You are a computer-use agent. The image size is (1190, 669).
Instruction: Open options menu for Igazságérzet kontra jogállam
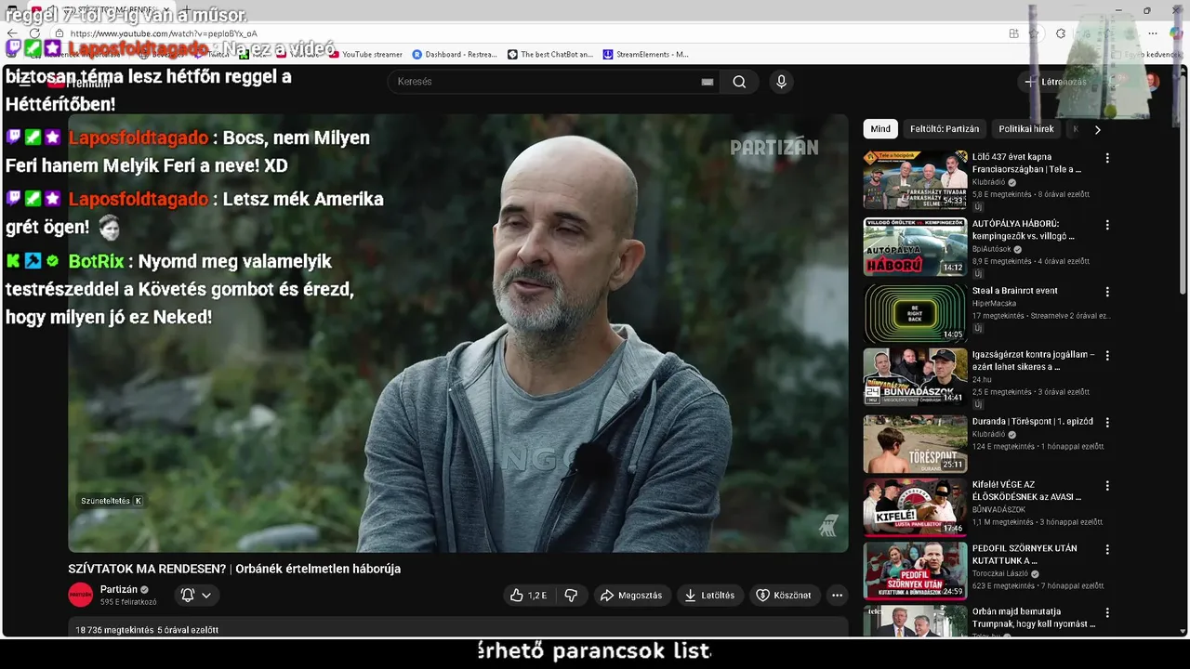1107,356
